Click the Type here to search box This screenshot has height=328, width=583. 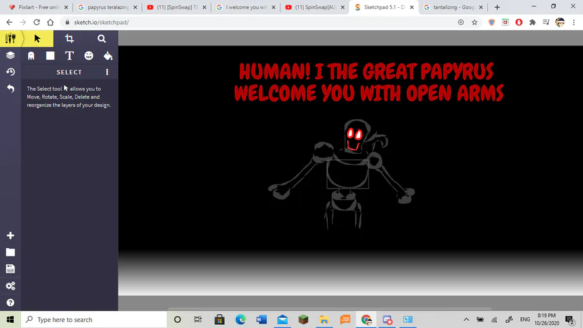[94, 320]
